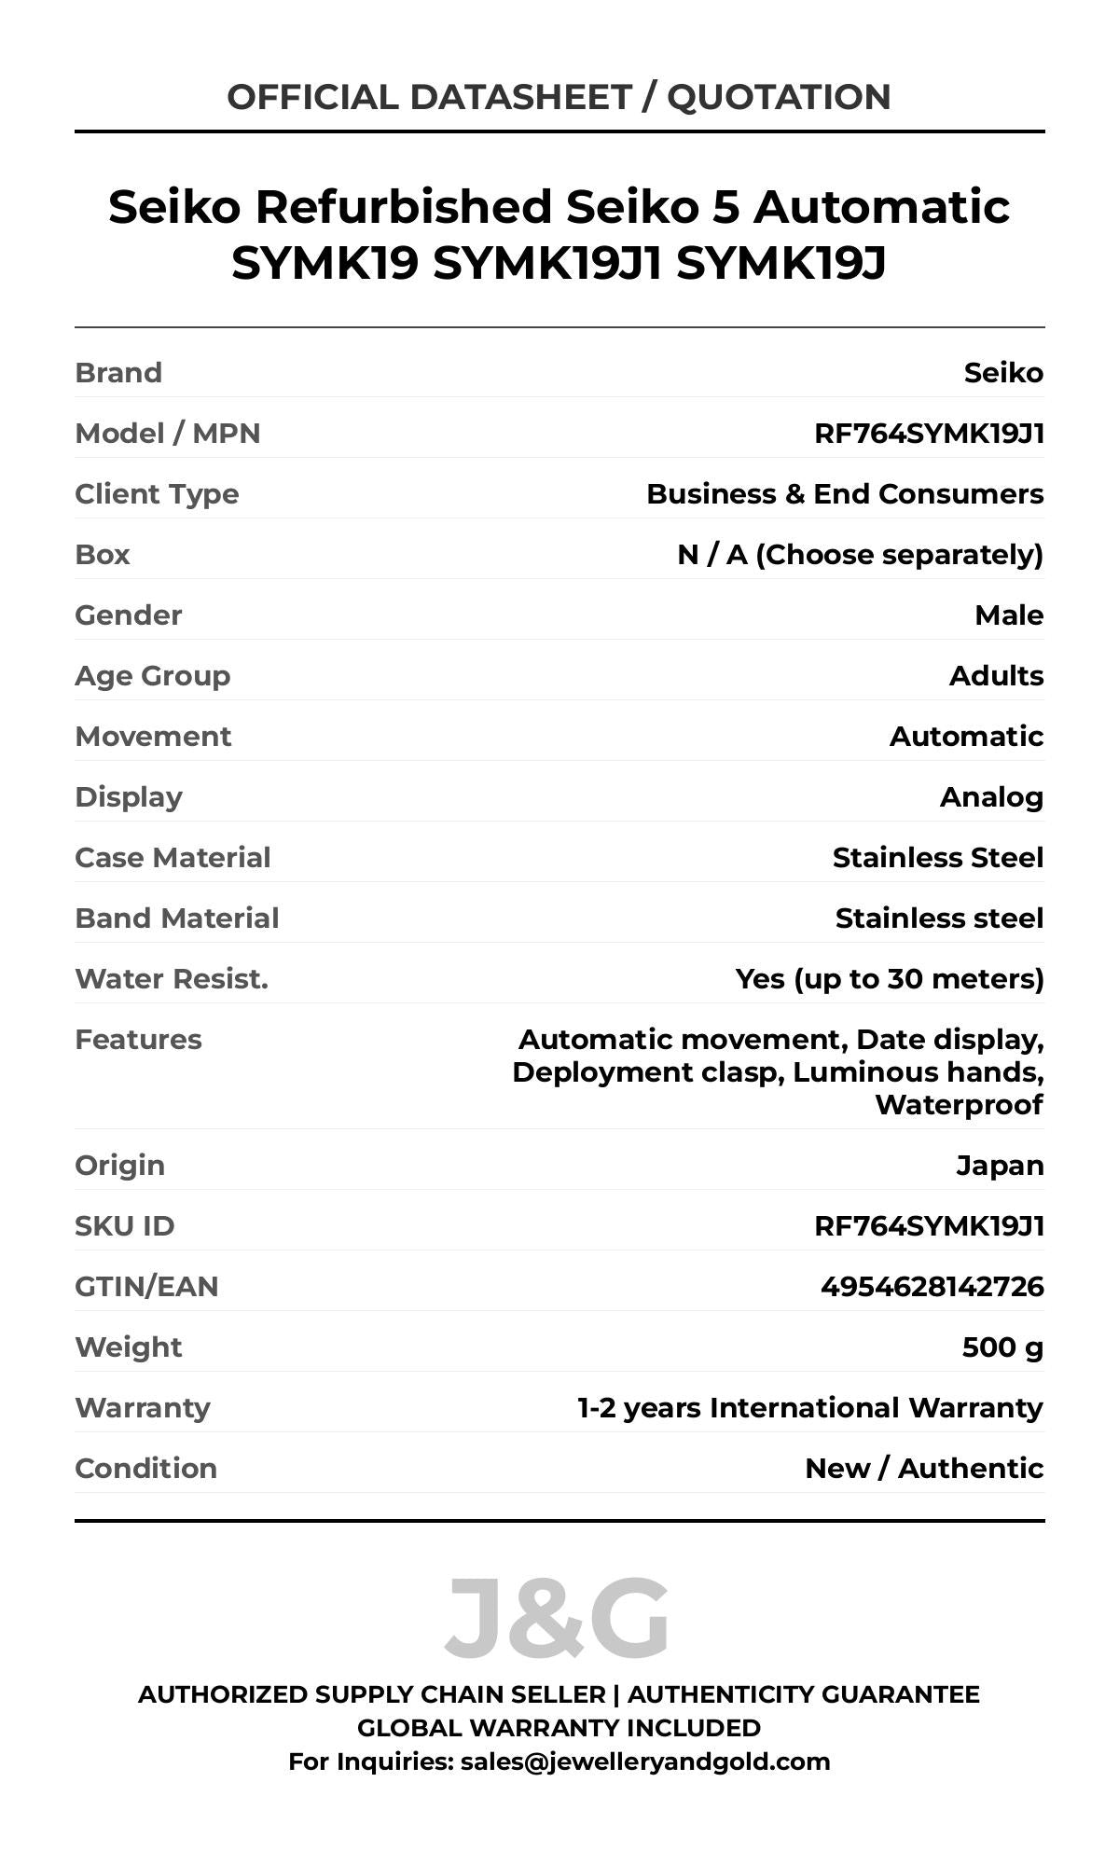Select the Model / MPN value RF764SYMK19J1
Image resolution: width=1119 pixels, height=1865 pixels.
click(929, 434)
